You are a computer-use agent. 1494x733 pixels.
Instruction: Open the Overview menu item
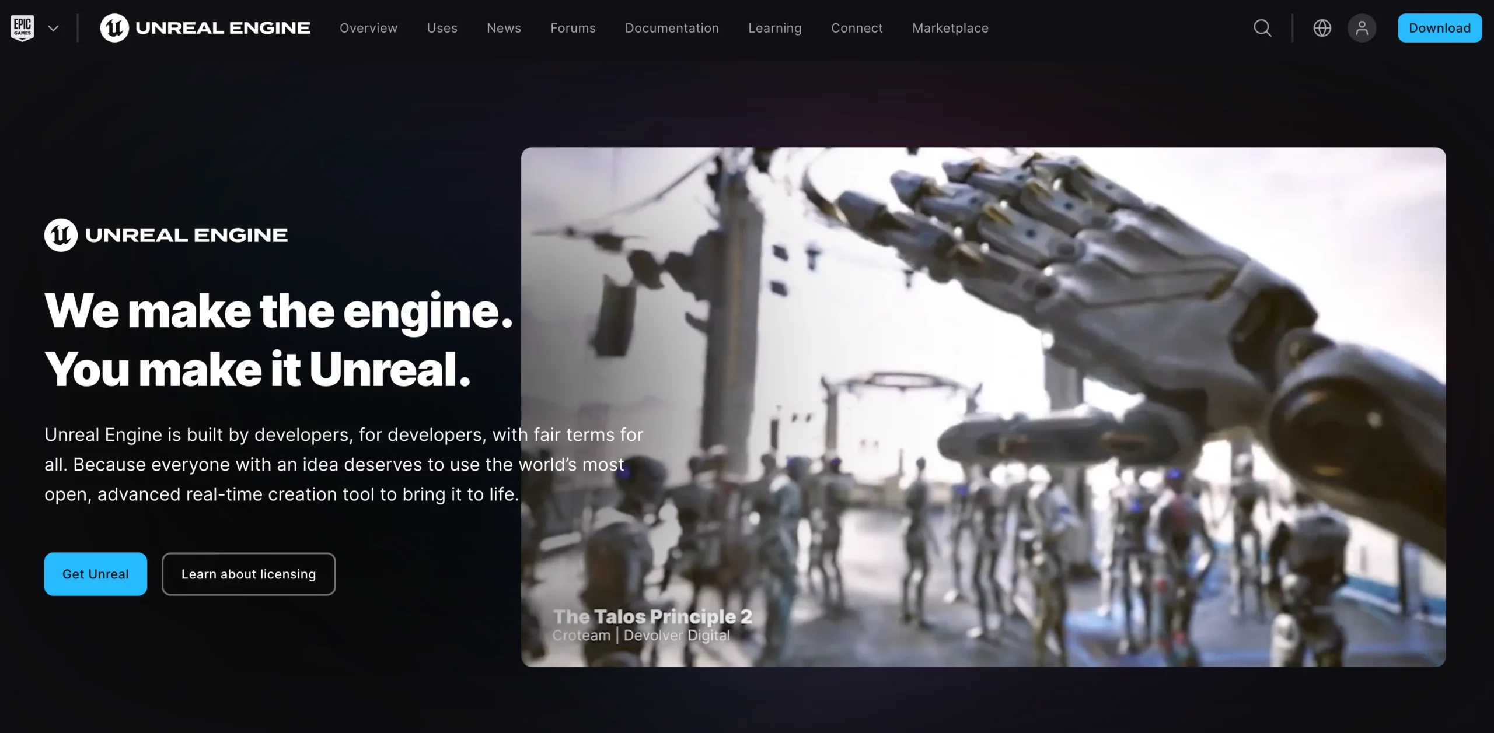pos(368,28)
